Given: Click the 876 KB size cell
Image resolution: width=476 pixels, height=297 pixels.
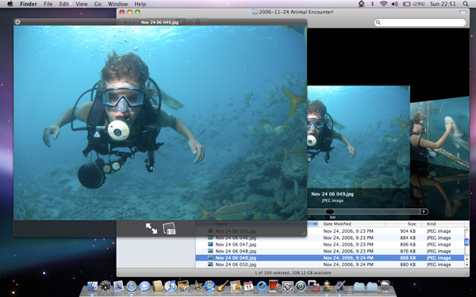Looking at the screenshot, I should (x=408, y=251).
